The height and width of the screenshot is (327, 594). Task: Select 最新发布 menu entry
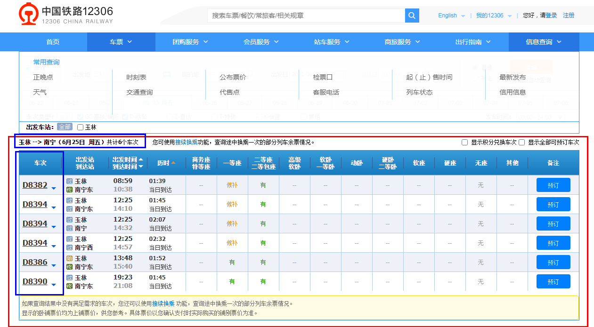(513, 77)
